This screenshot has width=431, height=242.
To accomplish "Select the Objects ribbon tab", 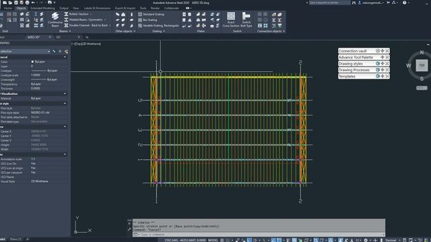I will [x=21, y=8].
